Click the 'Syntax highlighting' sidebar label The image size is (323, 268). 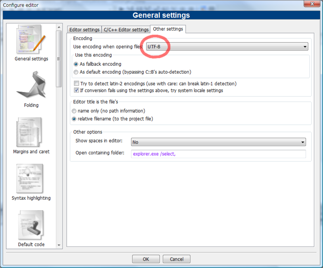(x=31, y=198)
